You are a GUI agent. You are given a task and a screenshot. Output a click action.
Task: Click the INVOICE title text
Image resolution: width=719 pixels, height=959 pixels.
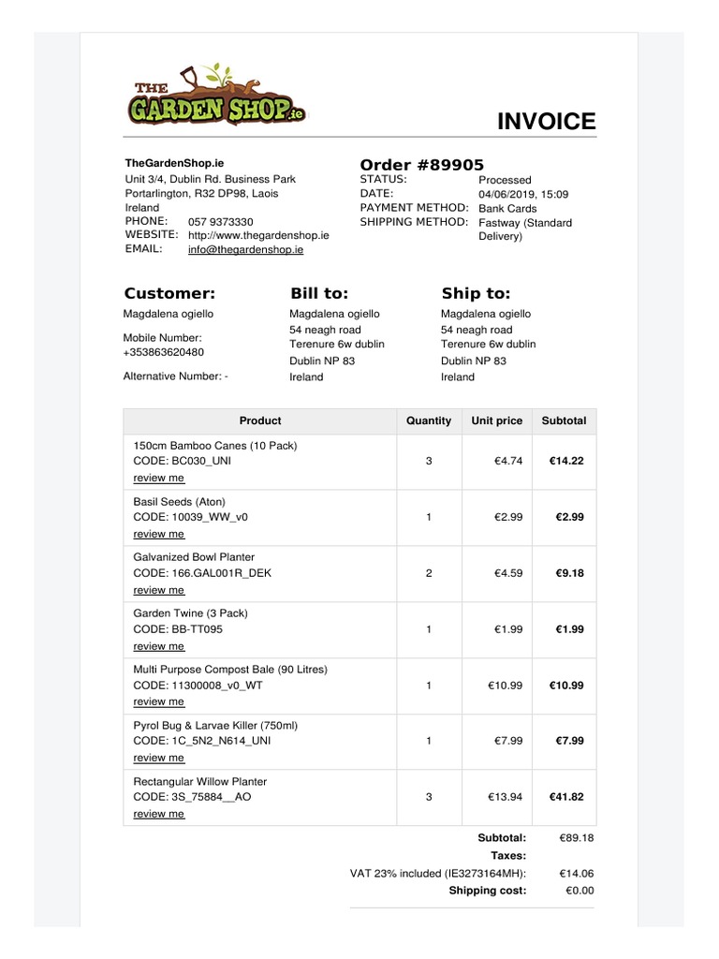coord(547,121)
